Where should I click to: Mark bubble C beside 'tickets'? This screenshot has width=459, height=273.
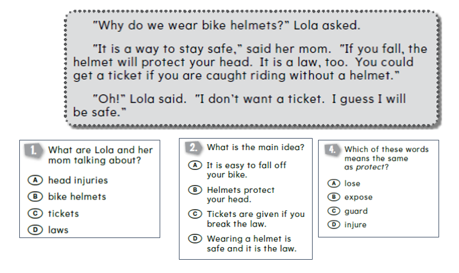click(36, 213)
